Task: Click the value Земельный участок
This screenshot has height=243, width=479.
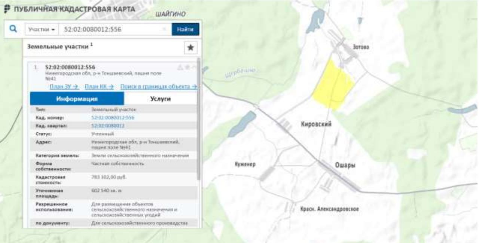Action: [114, 110]
